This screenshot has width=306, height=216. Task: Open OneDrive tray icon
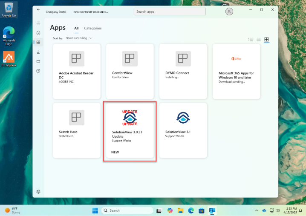[x=264, y=210]
